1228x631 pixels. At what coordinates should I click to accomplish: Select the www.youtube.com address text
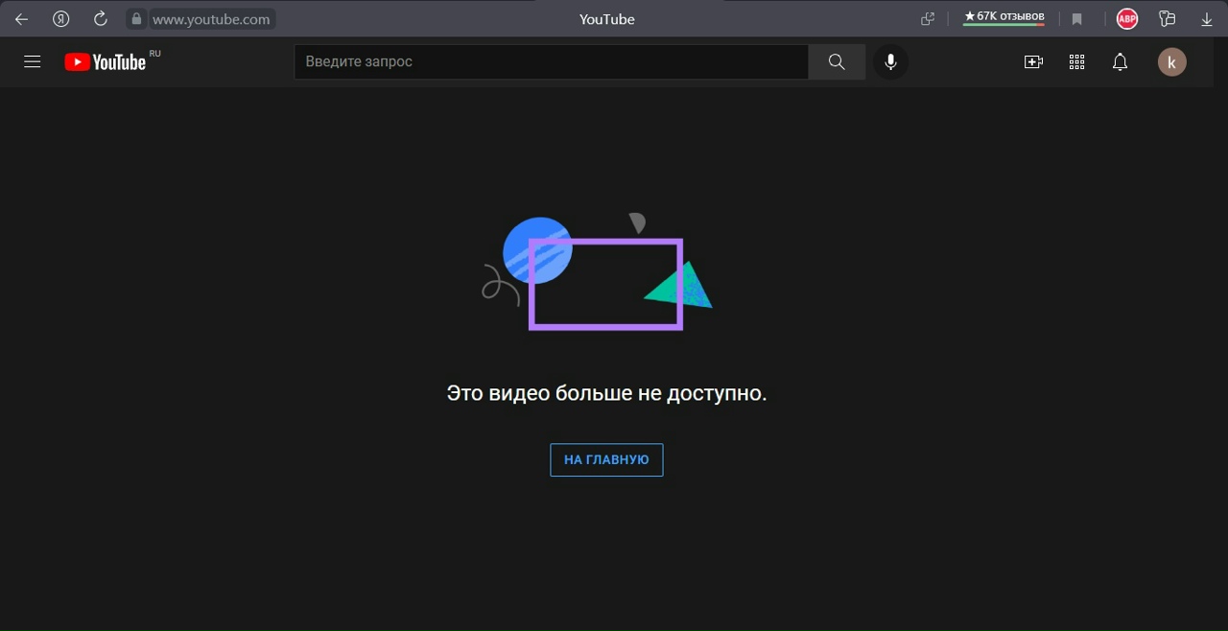coord(211,19)
